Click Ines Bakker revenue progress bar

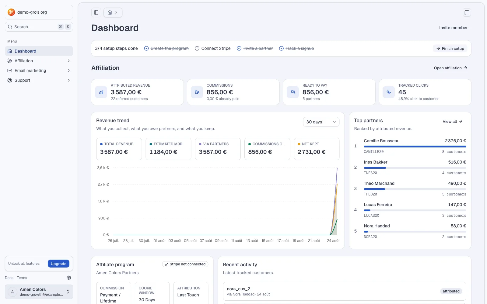coord(415,168)
